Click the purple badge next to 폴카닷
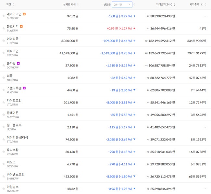Screen dimensions: 211x194 point(19,64)
